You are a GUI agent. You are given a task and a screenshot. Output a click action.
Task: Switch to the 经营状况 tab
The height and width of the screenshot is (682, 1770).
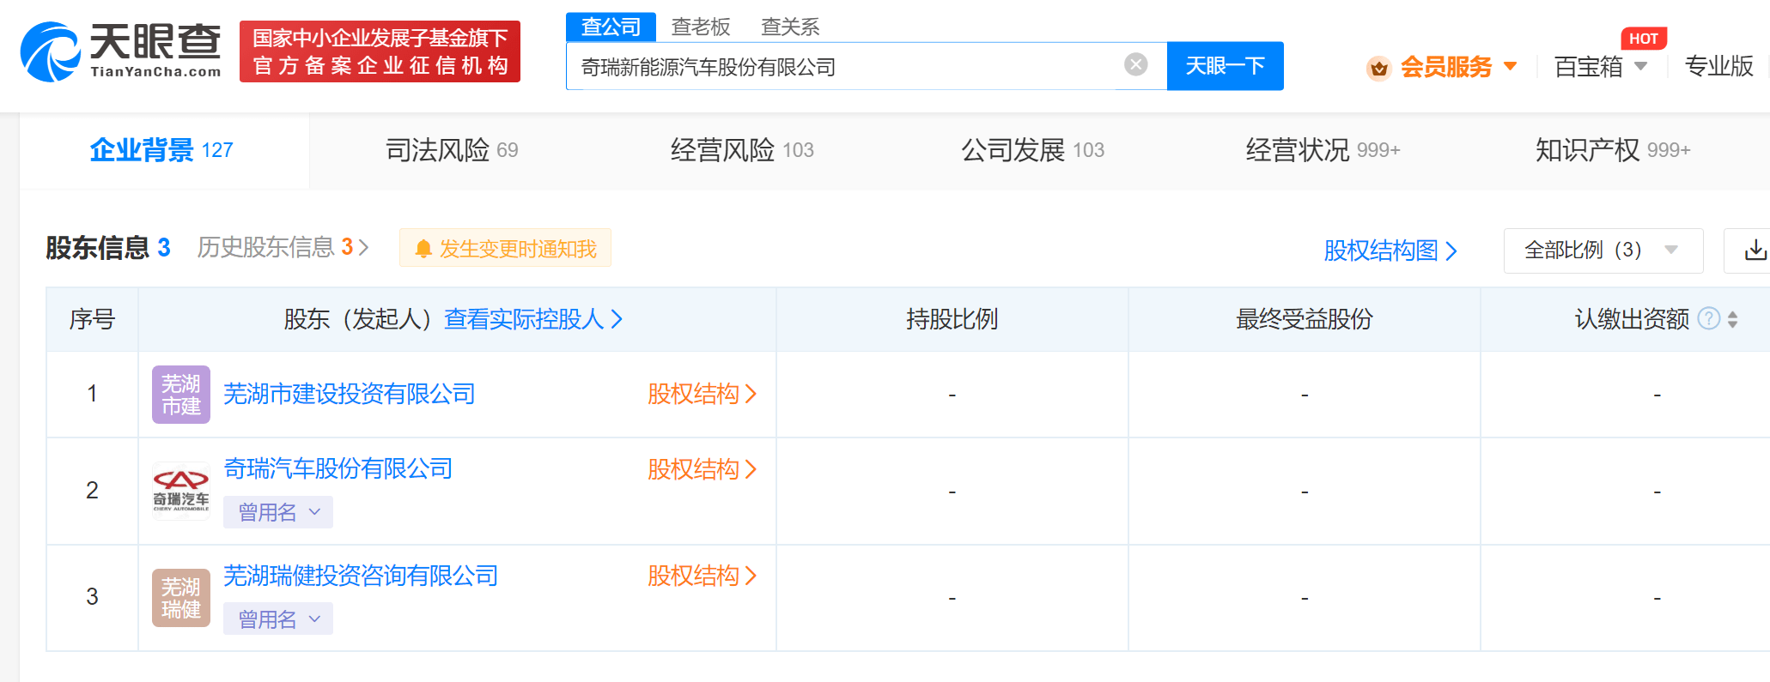coord(1323,150)
